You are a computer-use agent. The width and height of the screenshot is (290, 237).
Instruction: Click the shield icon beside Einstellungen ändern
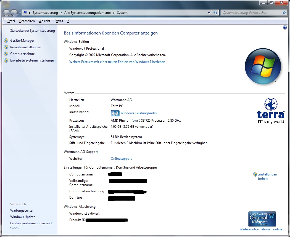tap(255, 174)
